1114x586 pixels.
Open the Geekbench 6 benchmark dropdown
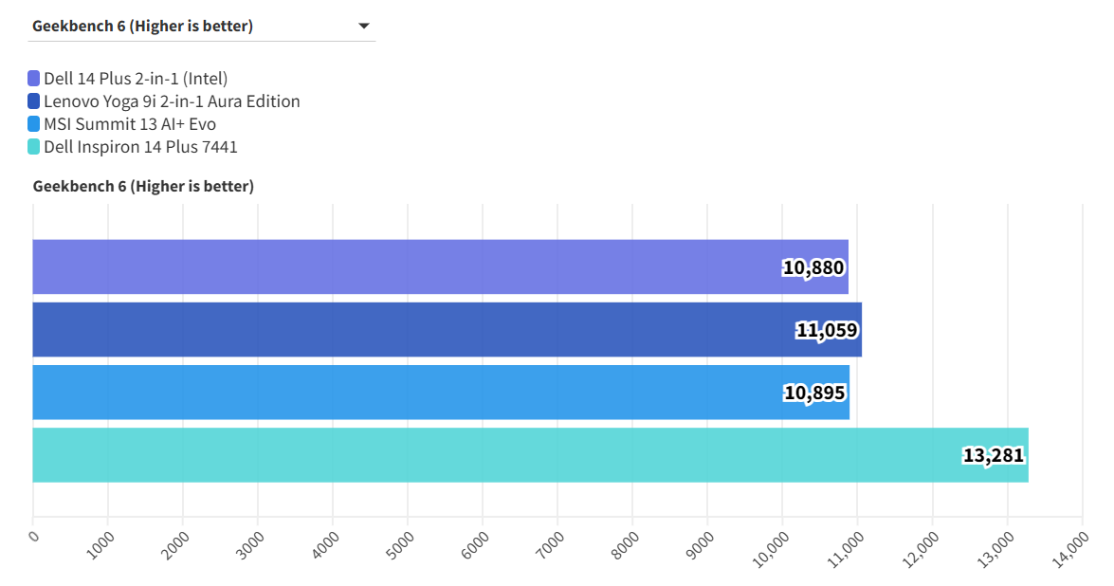[x=199, y=27]
